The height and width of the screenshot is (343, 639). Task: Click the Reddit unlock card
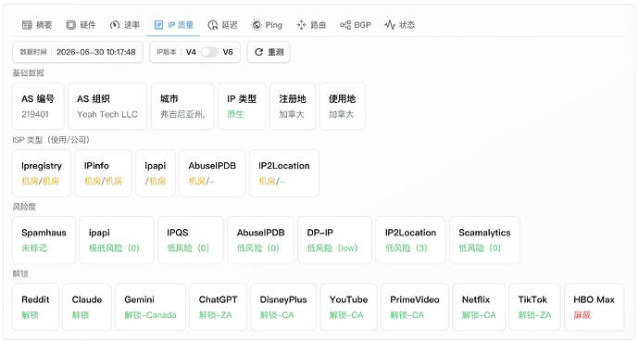(35, 307)
